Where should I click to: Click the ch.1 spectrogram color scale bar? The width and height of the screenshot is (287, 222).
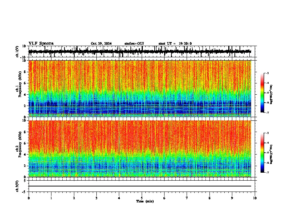[x=262, y=93]
